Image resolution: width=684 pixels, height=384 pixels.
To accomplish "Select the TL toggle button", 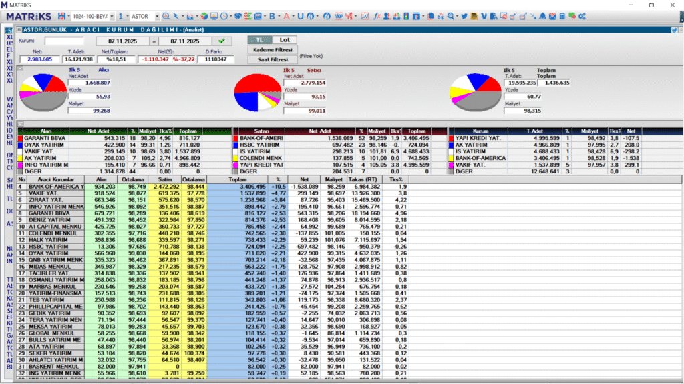I will click(261, 40).
